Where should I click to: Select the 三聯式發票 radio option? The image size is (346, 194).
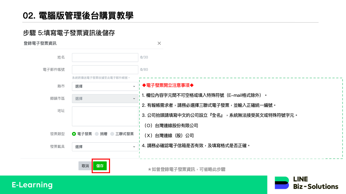pos(112,134)
